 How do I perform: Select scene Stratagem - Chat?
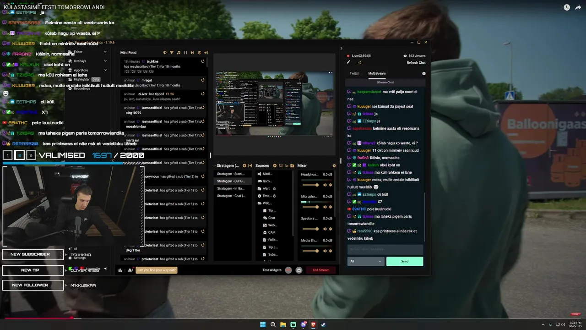coord(232,196)
